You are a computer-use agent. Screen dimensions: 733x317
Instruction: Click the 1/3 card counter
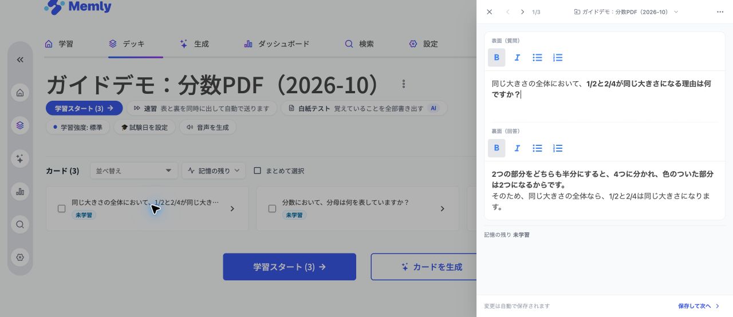point(536,12)
